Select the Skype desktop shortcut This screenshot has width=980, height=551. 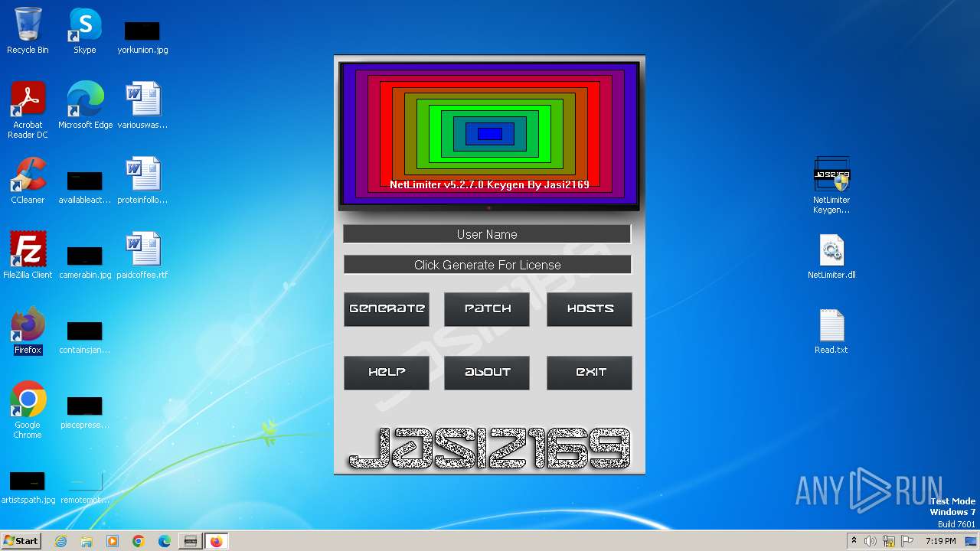point(85,31)
